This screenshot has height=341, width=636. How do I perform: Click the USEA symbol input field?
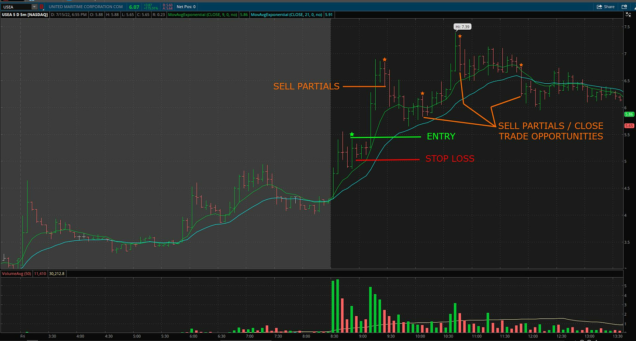point(17,7)
